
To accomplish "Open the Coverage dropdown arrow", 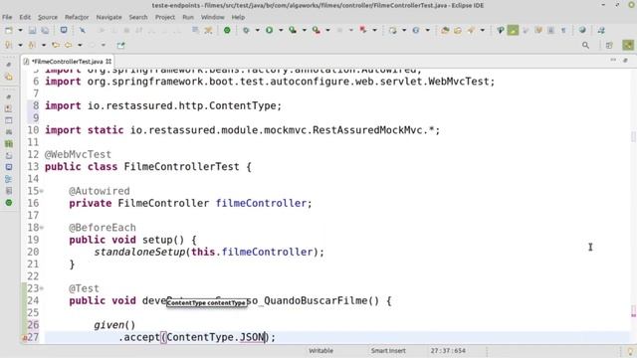I will (304, 30).
